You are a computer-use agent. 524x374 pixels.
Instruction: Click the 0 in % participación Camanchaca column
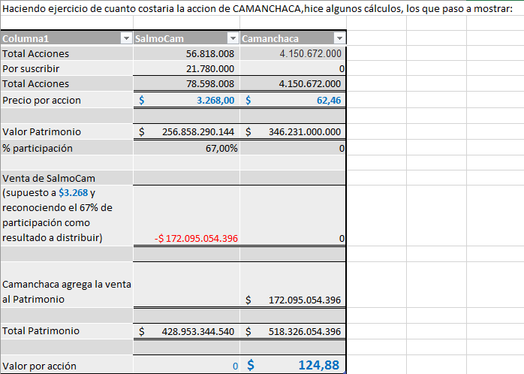(x=342, y=149)
